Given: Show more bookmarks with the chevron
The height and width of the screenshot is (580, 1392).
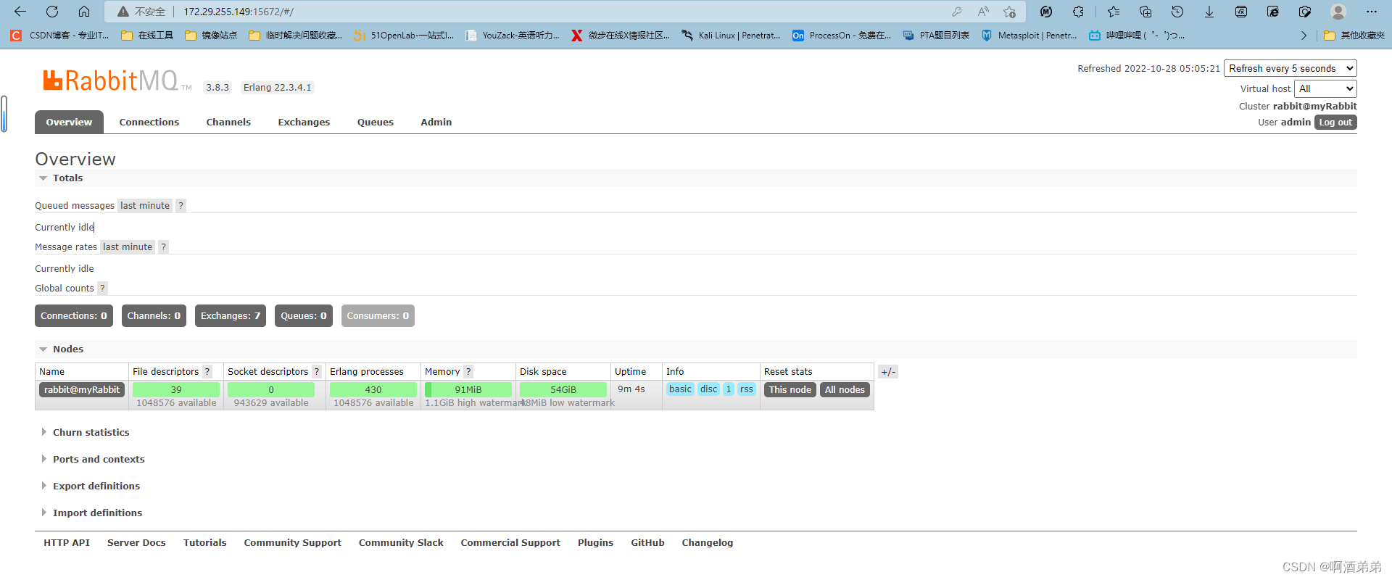Looking at the screenshot, I should 1304,35.
